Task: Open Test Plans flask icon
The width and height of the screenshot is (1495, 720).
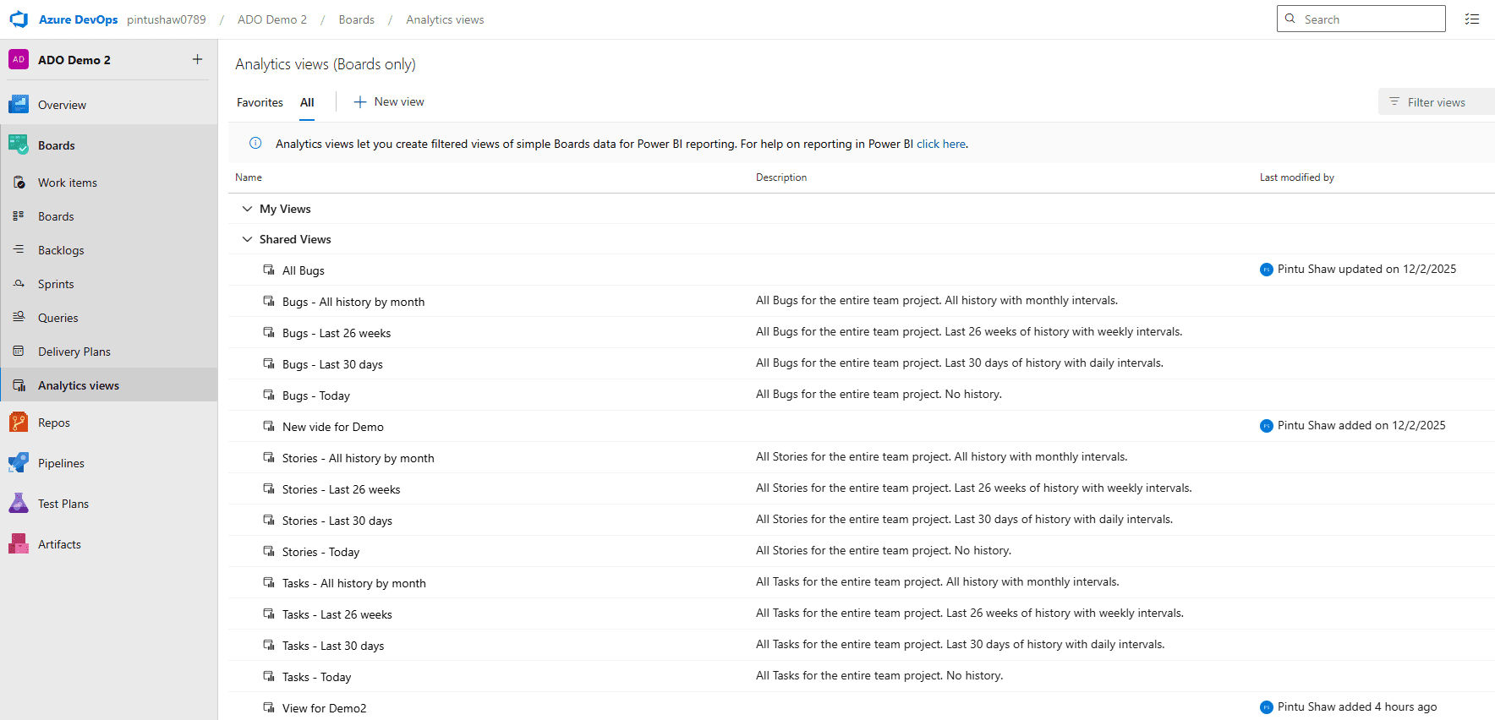Action: pyautogui.click(x=19, y=504)
